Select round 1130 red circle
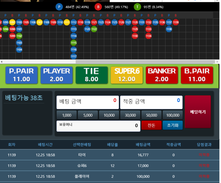This screenshot has height=183, width=221. click(x=135, y=36)
